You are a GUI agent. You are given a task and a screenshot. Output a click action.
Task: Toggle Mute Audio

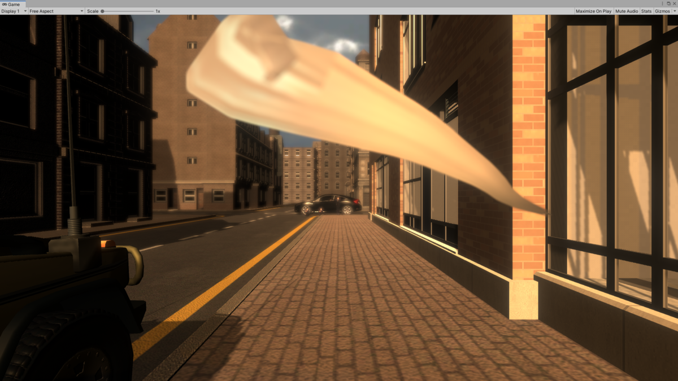(627, 11)
